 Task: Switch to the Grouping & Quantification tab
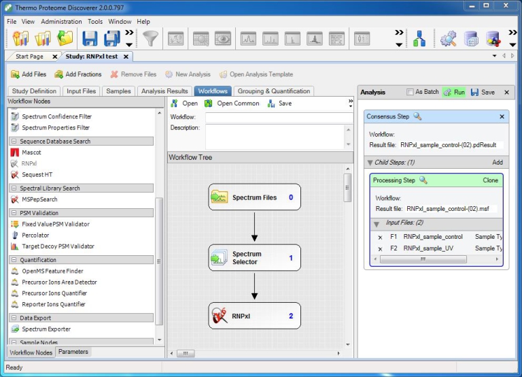coord(274,91)
